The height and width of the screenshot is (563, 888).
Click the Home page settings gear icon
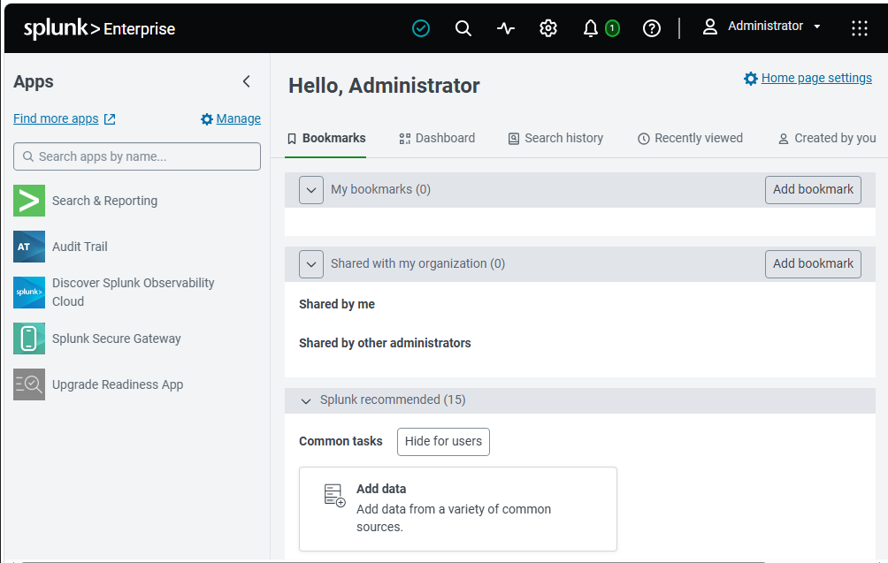tap(750, 79)
